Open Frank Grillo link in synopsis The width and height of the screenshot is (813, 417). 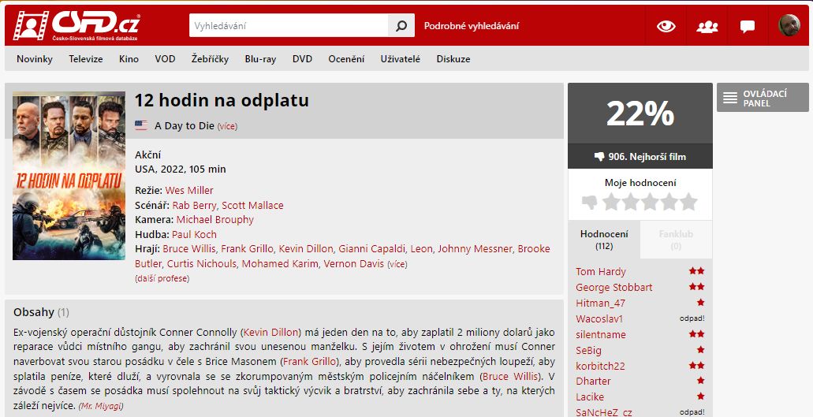(310, 361)
